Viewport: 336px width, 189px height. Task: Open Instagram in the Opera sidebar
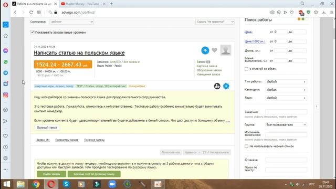click(6, 95)
